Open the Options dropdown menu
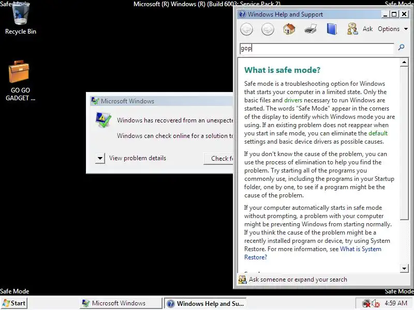The image size is (414, 310). 393,29
